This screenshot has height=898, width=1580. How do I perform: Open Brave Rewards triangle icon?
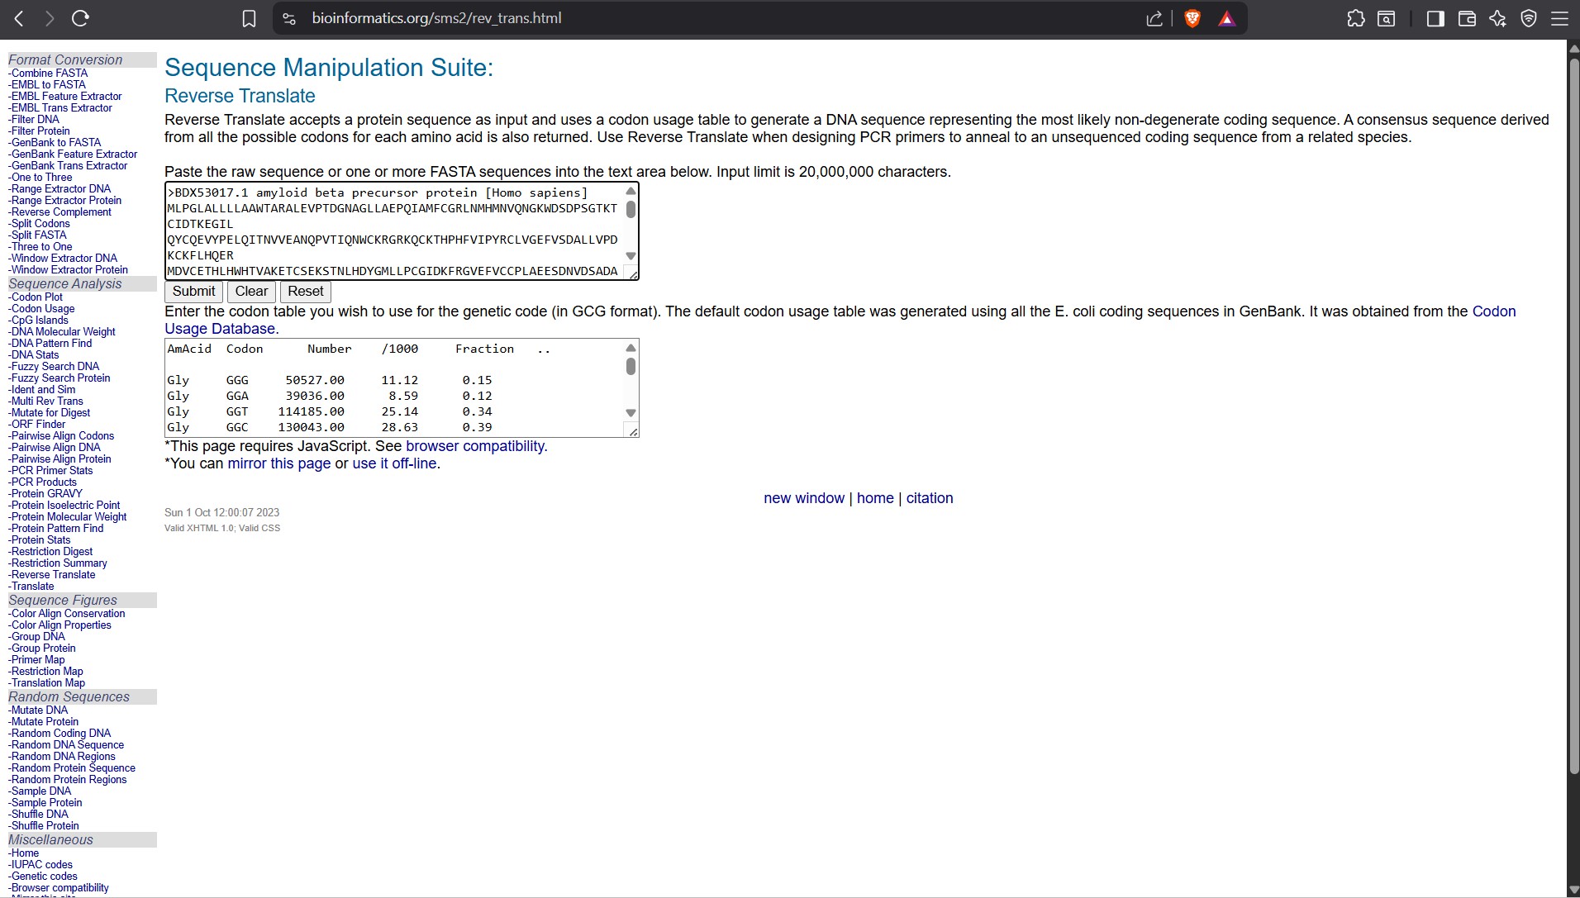point(1227,18)
